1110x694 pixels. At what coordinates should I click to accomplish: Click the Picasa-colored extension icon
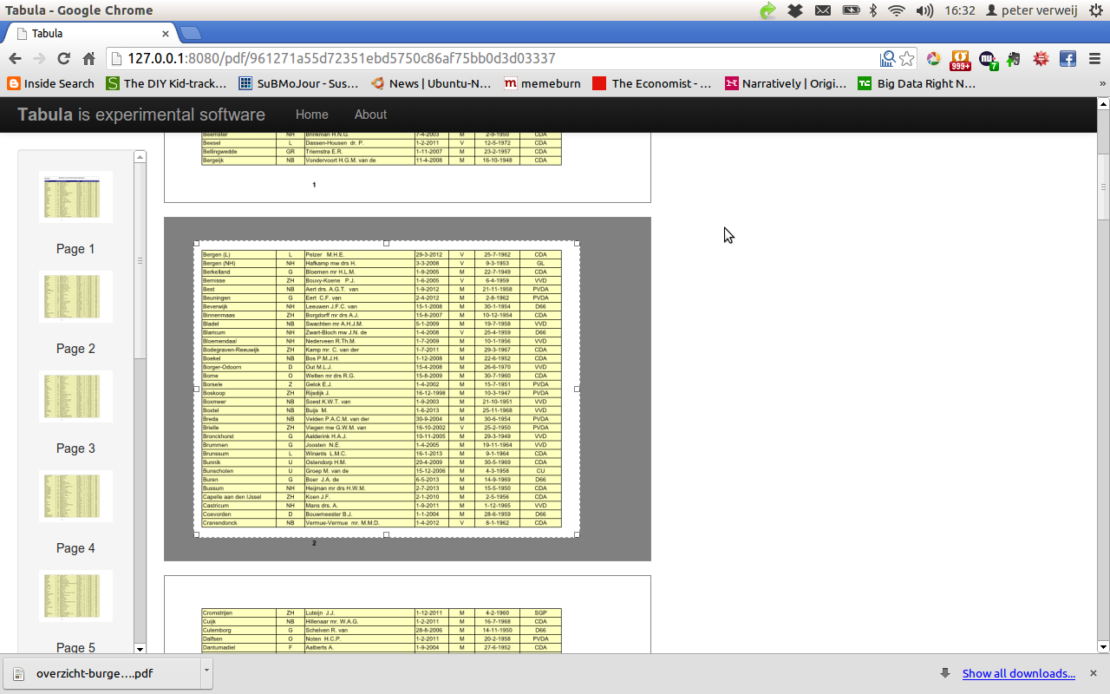point(932,58)
